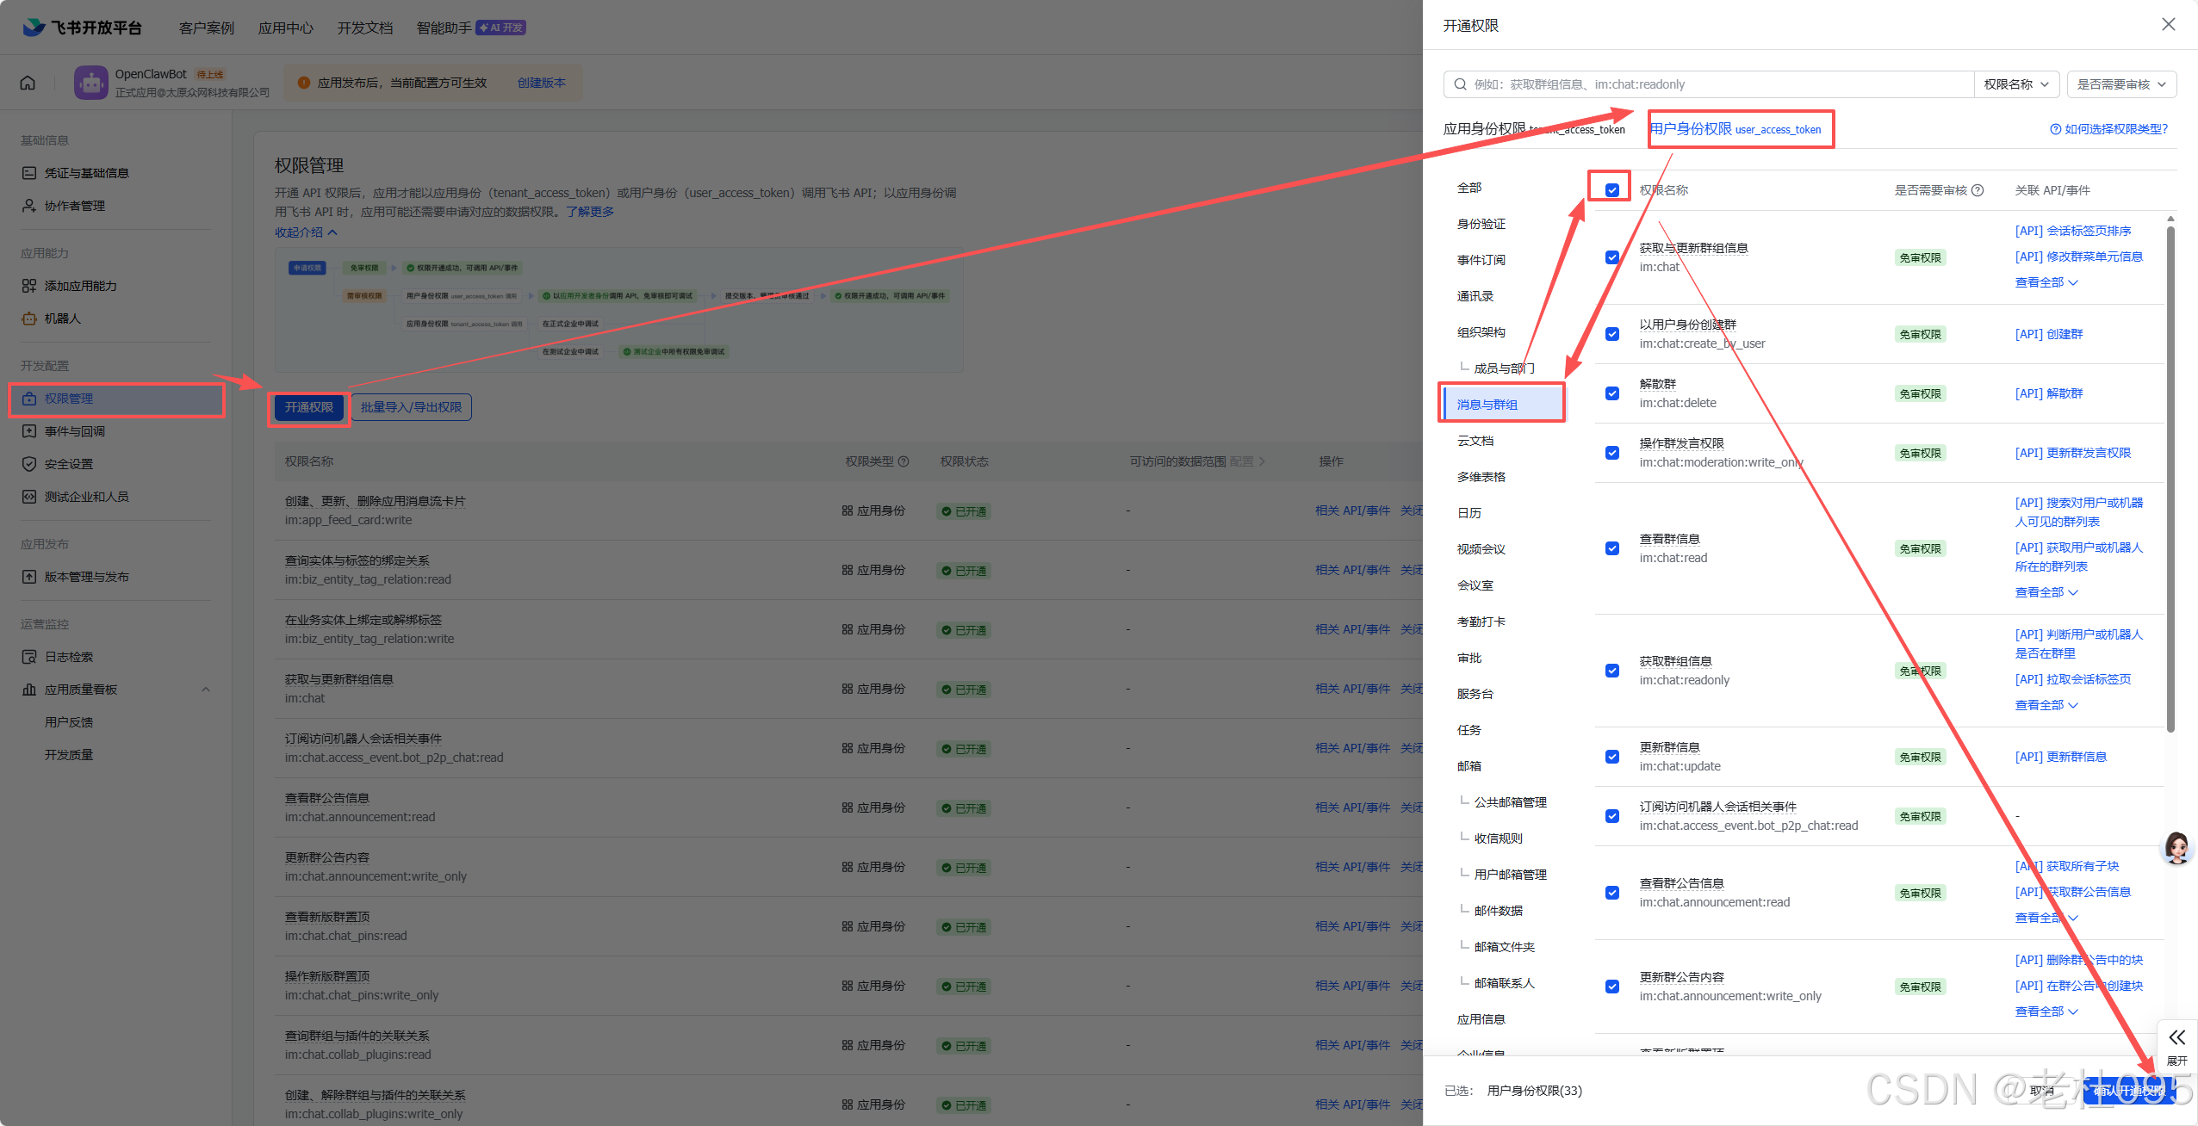Open the 权限名称 search type dropdown
The image size is (2198, 1126).
pos(2015,84)
